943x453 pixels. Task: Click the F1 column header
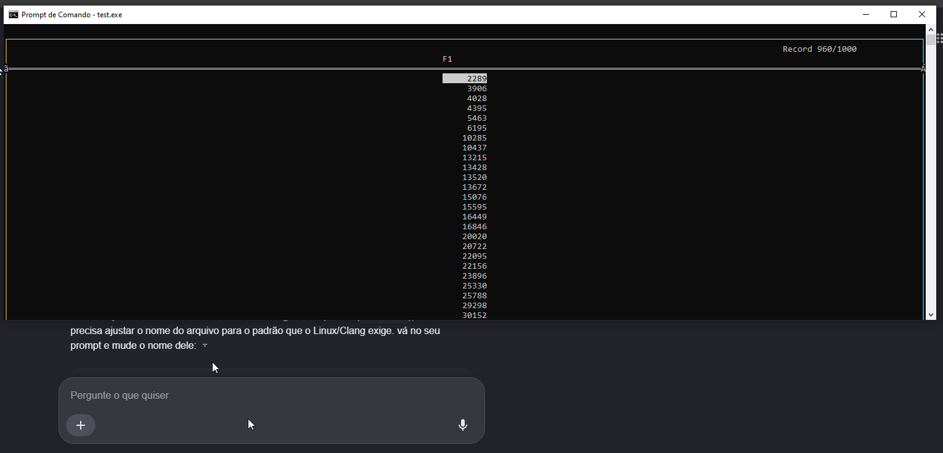pos(447,59)
